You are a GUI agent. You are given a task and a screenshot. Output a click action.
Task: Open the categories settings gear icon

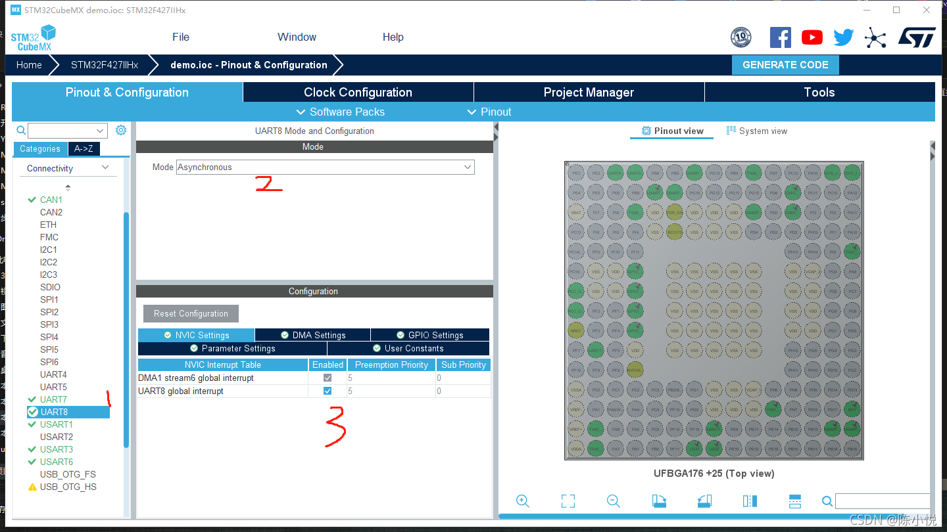121,130
